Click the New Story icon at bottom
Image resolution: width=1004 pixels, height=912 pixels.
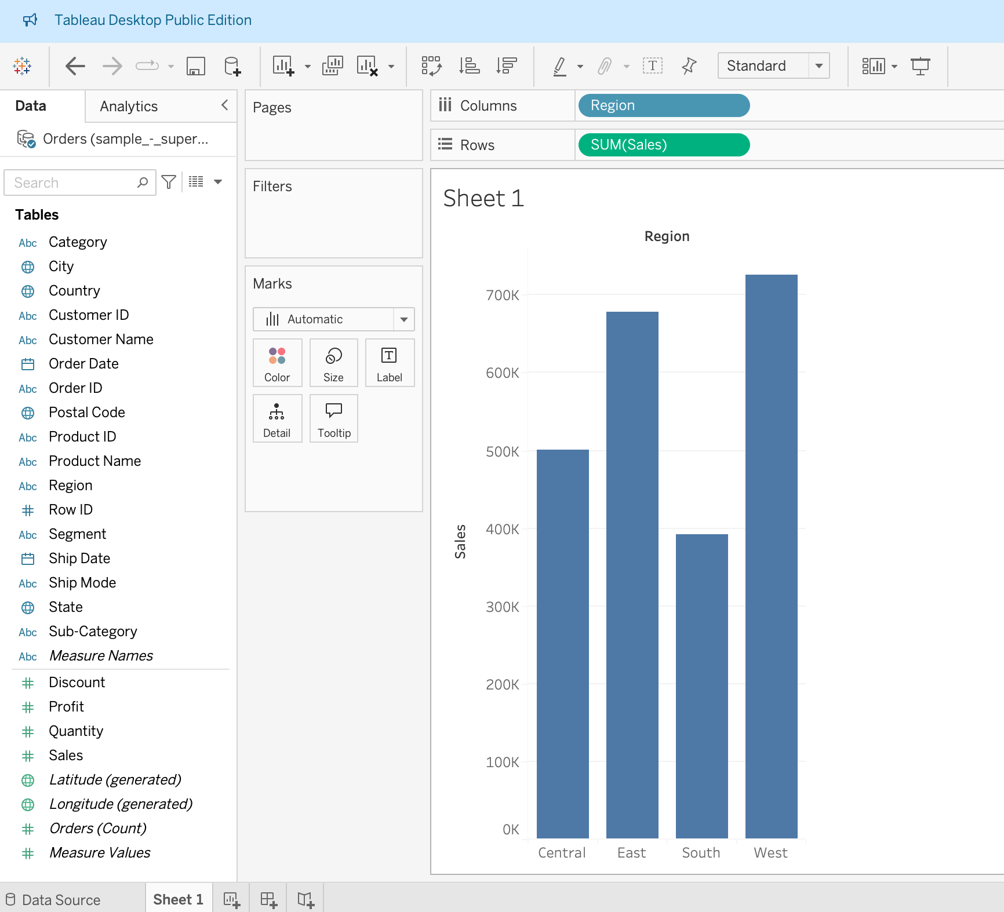pos(305,899)
